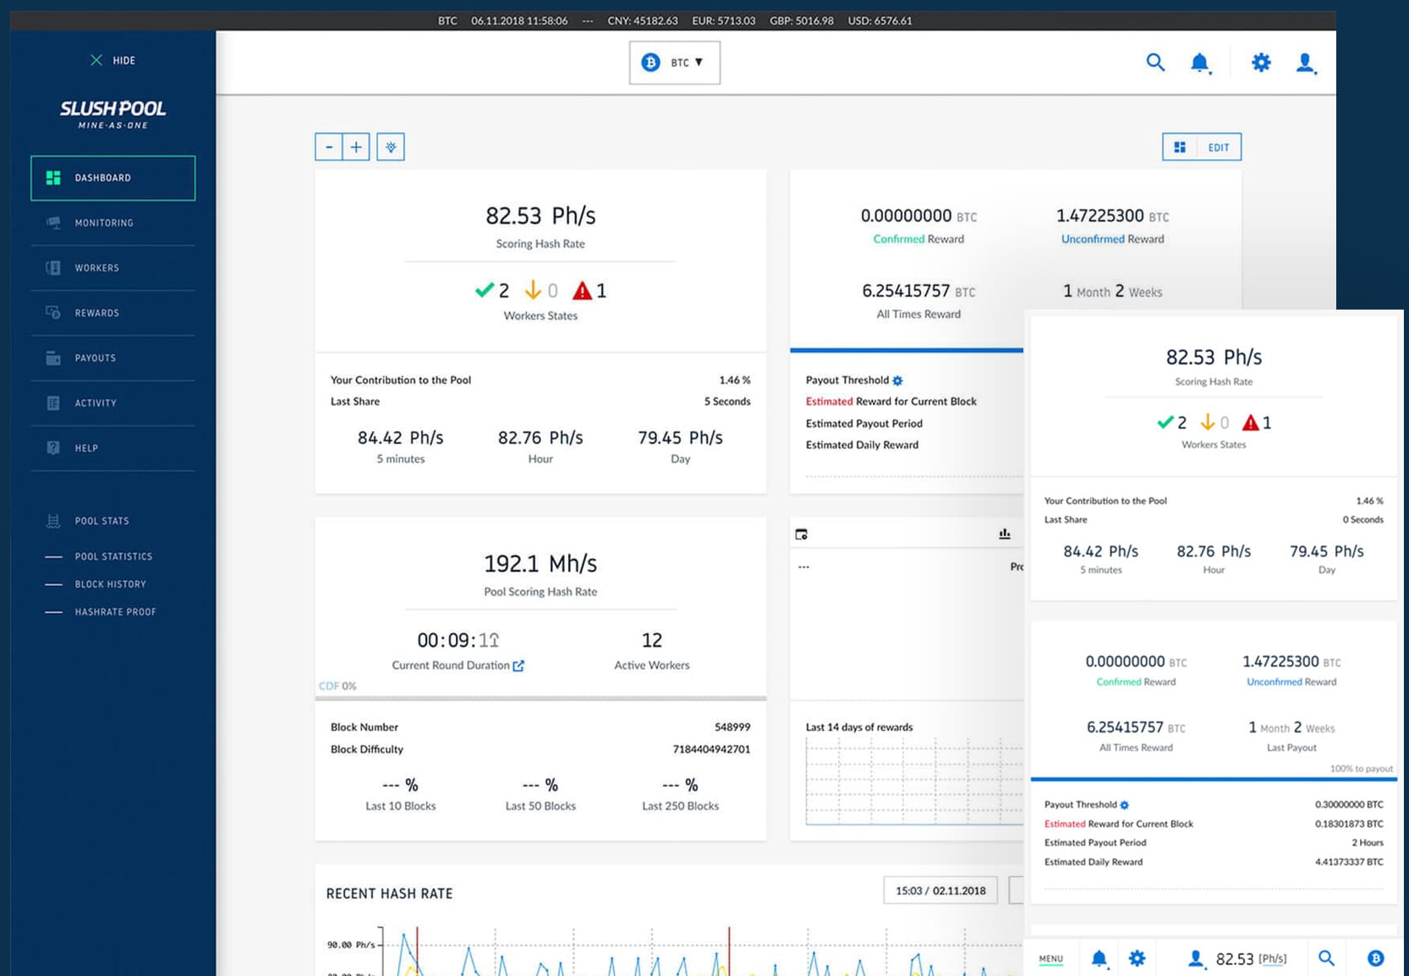Click Block Difficulty value 7184404942701

[x=711, y=749]
